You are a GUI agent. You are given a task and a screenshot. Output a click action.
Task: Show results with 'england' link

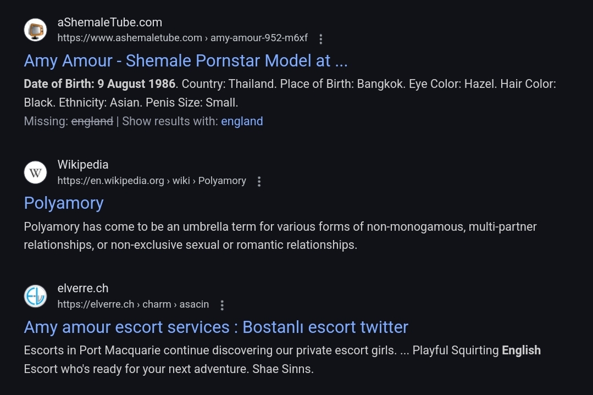point(242,121)
